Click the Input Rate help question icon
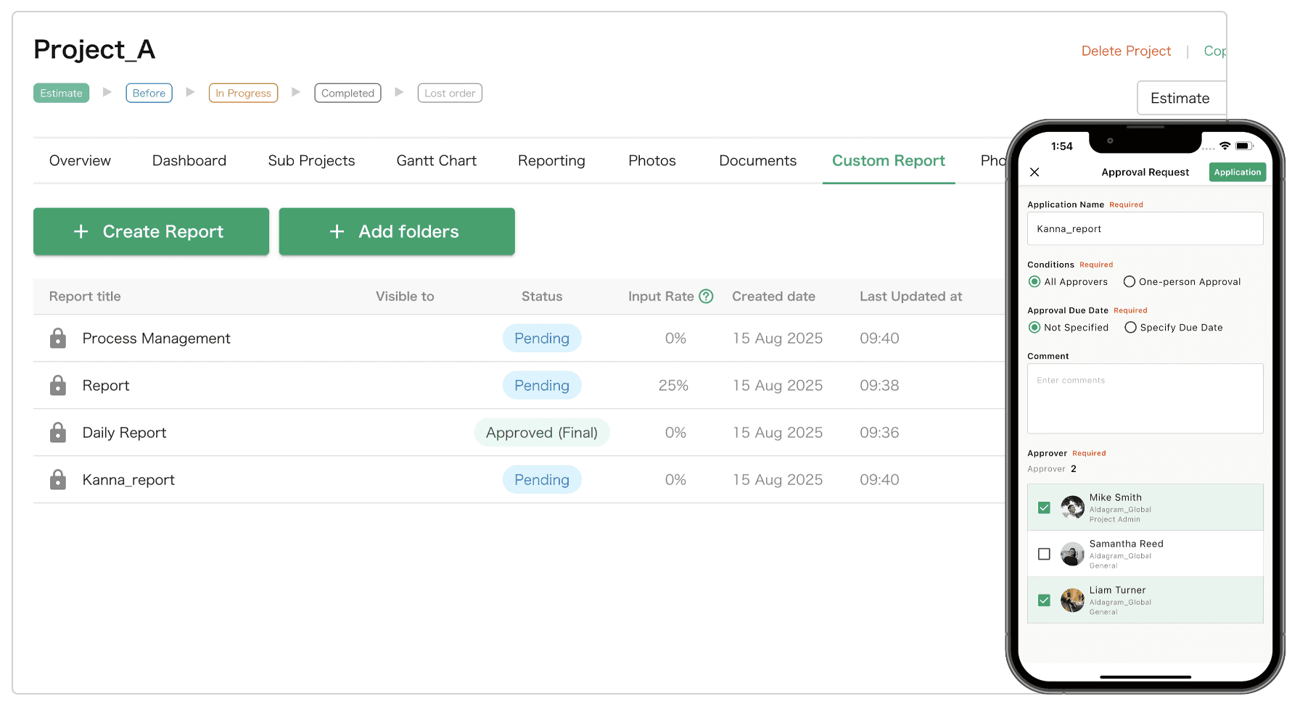 706,296
